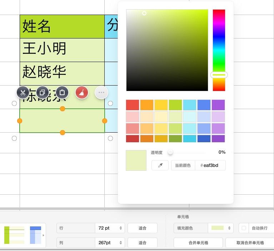Click the 取消合并单元格 button
This screenshot has height=251, width=274.
250,243
